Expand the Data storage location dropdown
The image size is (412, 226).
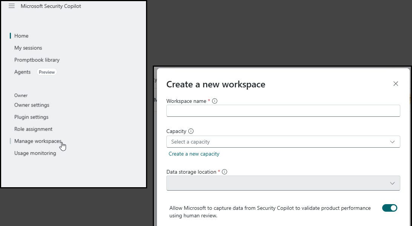pos(283,183)
